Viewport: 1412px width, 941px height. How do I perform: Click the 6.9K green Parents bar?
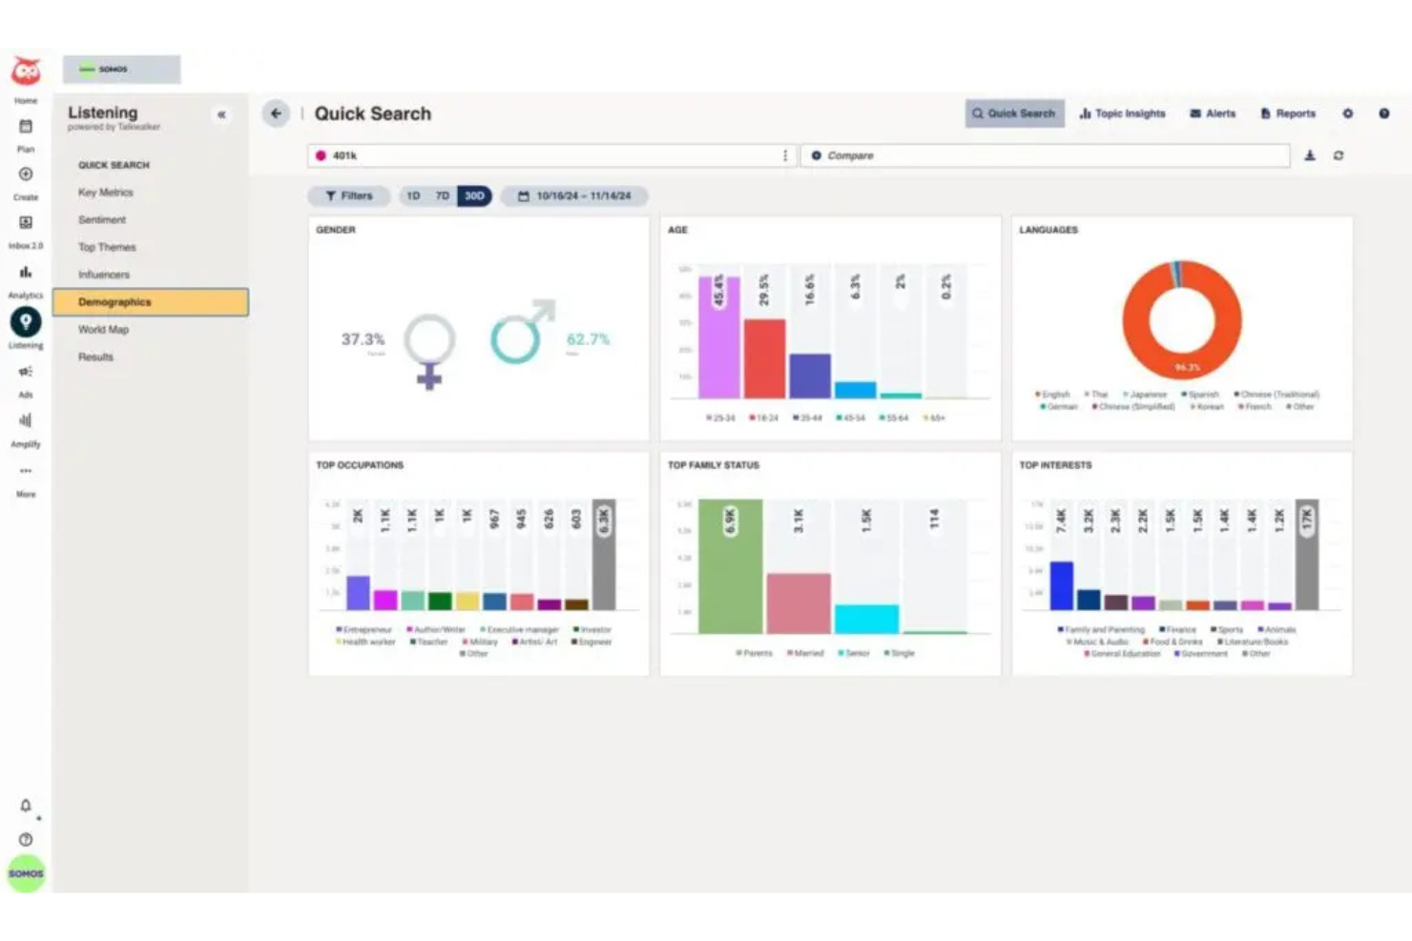point(730,566)
